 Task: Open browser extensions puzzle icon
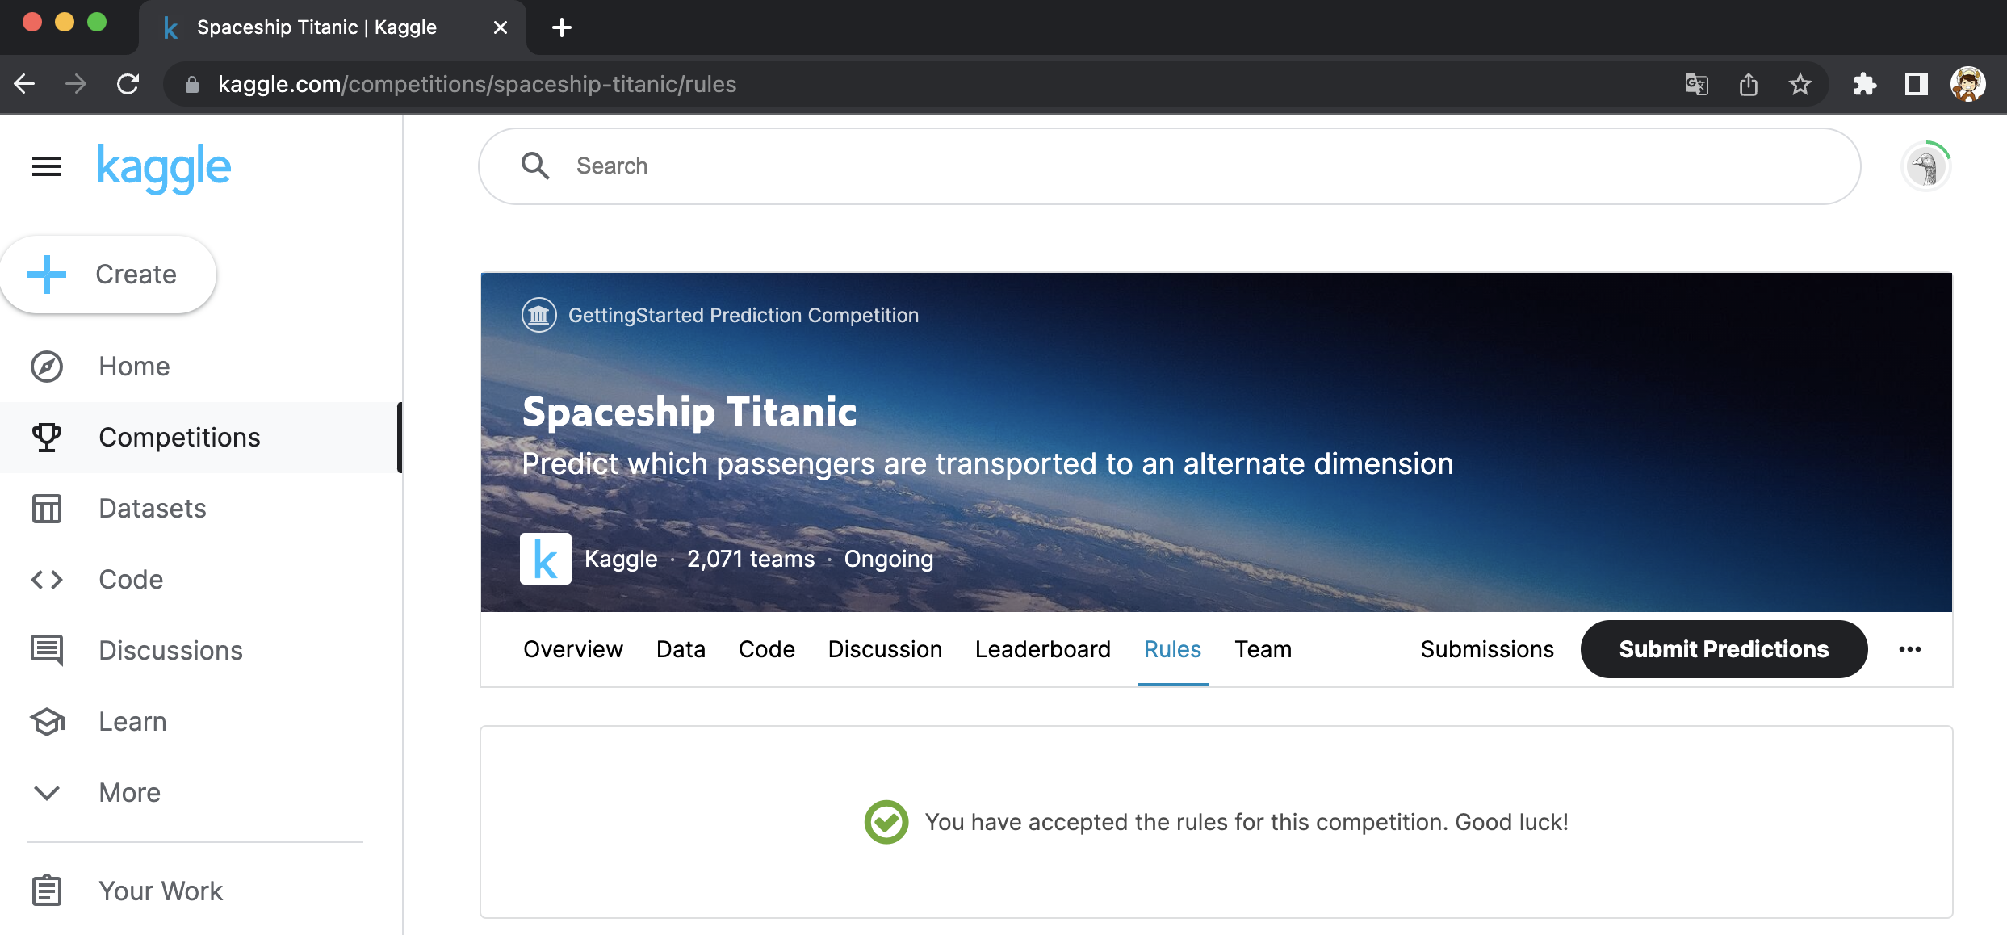click(1864, 84)
